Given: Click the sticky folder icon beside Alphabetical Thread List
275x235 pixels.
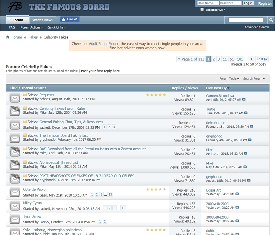Looking at the screenshot, I should (x=25, y=162).
